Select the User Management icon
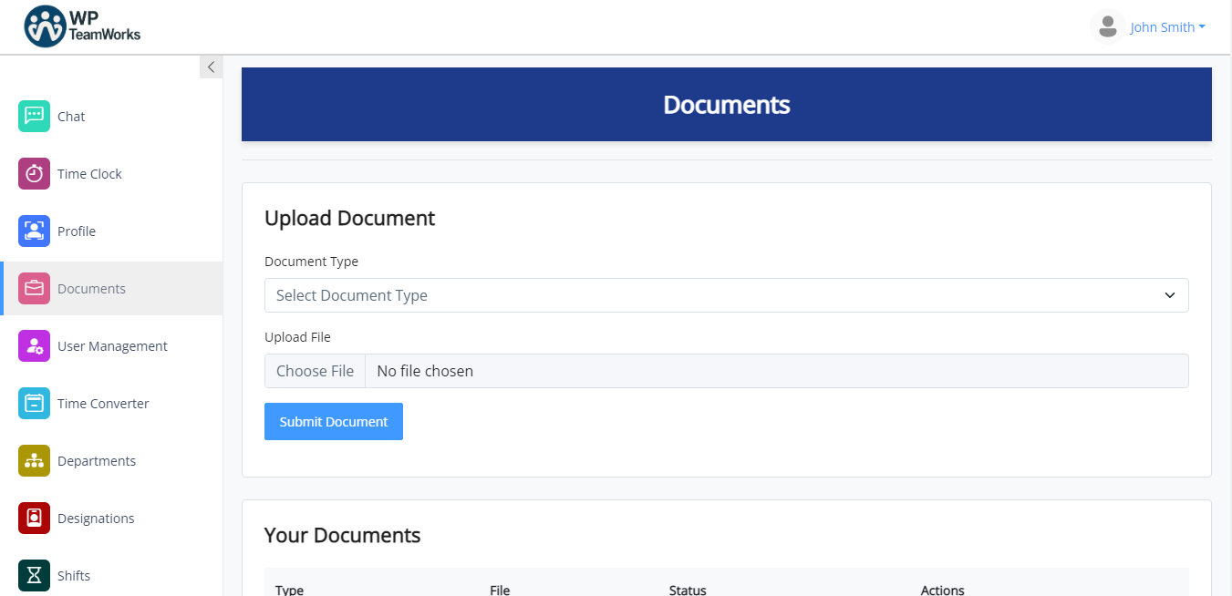1232x596 pixels. pyautogui.click(x=34, y=345)
